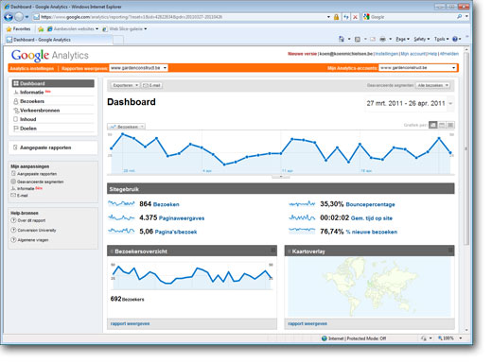
Task: Click Algemene vragen help link
Action: click(x=33, y=240)
